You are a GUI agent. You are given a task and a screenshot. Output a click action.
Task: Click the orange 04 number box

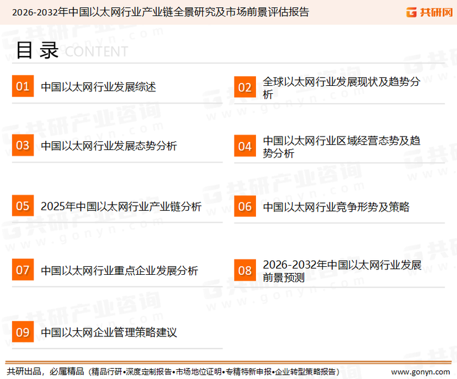245,146
